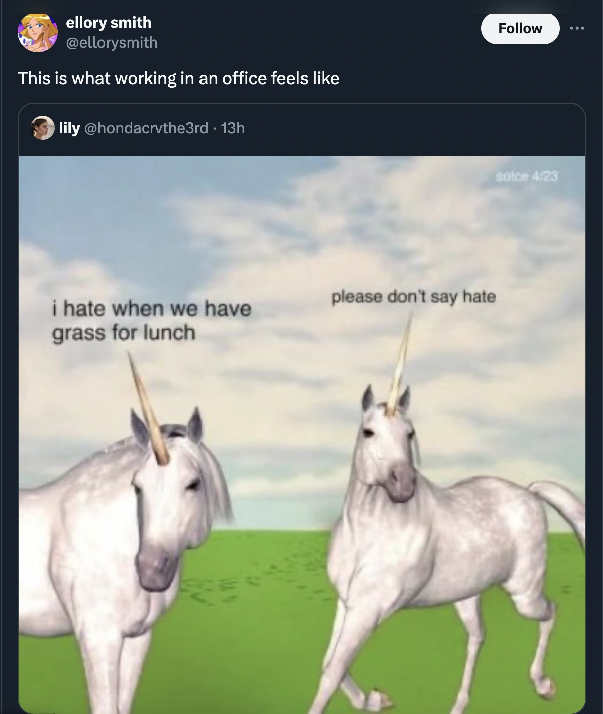Open lily's small profile avatar
The image size is (603, 714).
(43, 128)
